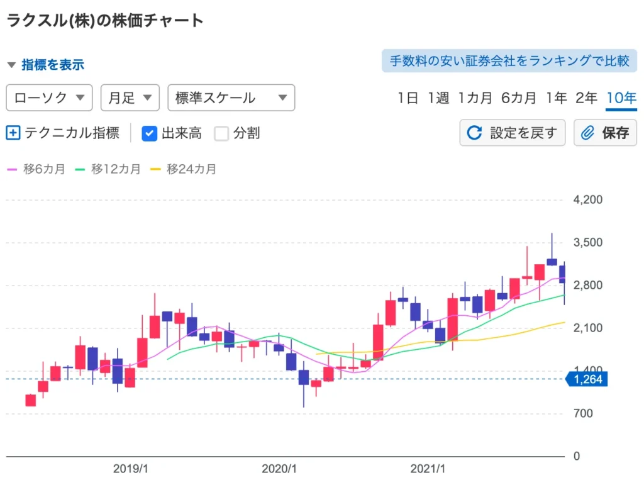Click the 700 y-axis value
This screenshot has width=644, height=480.
point(583,413)
